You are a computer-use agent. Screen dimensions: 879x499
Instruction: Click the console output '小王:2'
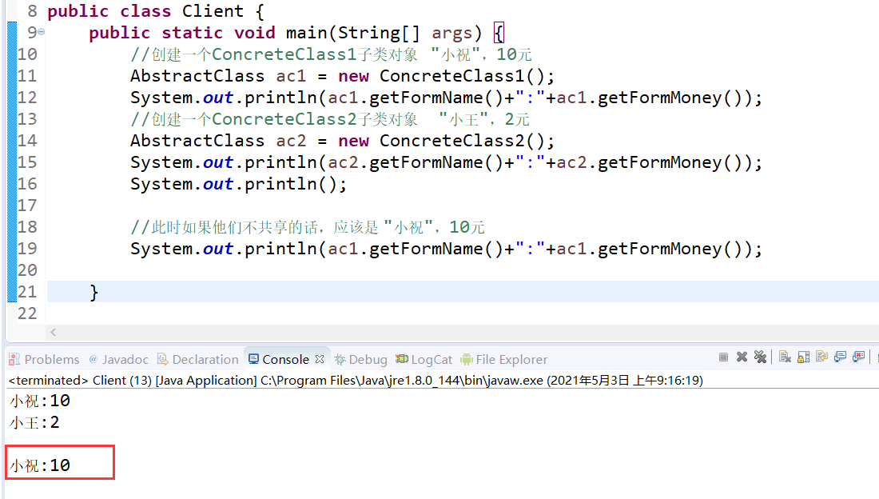coord(34,422)
